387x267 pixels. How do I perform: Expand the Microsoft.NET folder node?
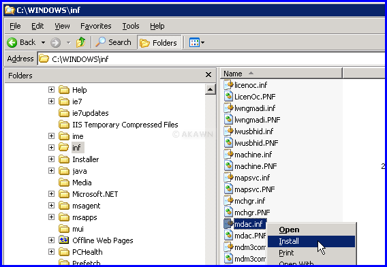(x=51, y=194)
